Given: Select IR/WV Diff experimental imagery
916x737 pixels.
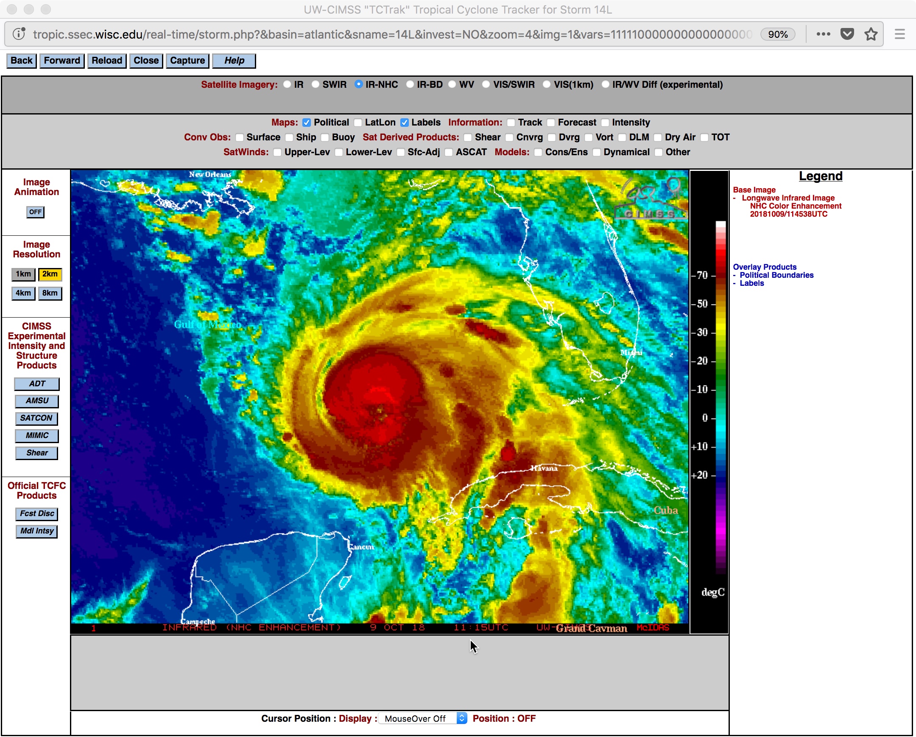Looking at the screenshot, I should pyautogui.click(x=606, y=84).
